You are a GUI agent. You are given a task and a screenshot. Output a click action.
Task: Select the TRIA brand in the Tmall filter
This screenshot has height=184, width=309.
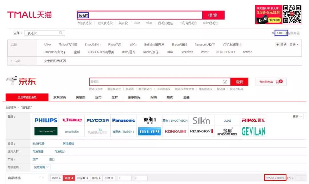coord(169,52)
